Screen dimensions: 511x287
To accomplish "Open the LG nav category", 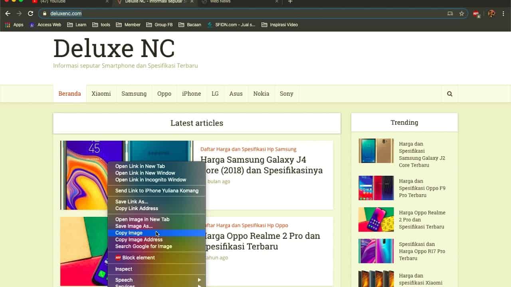I will [x=215, y=94].
